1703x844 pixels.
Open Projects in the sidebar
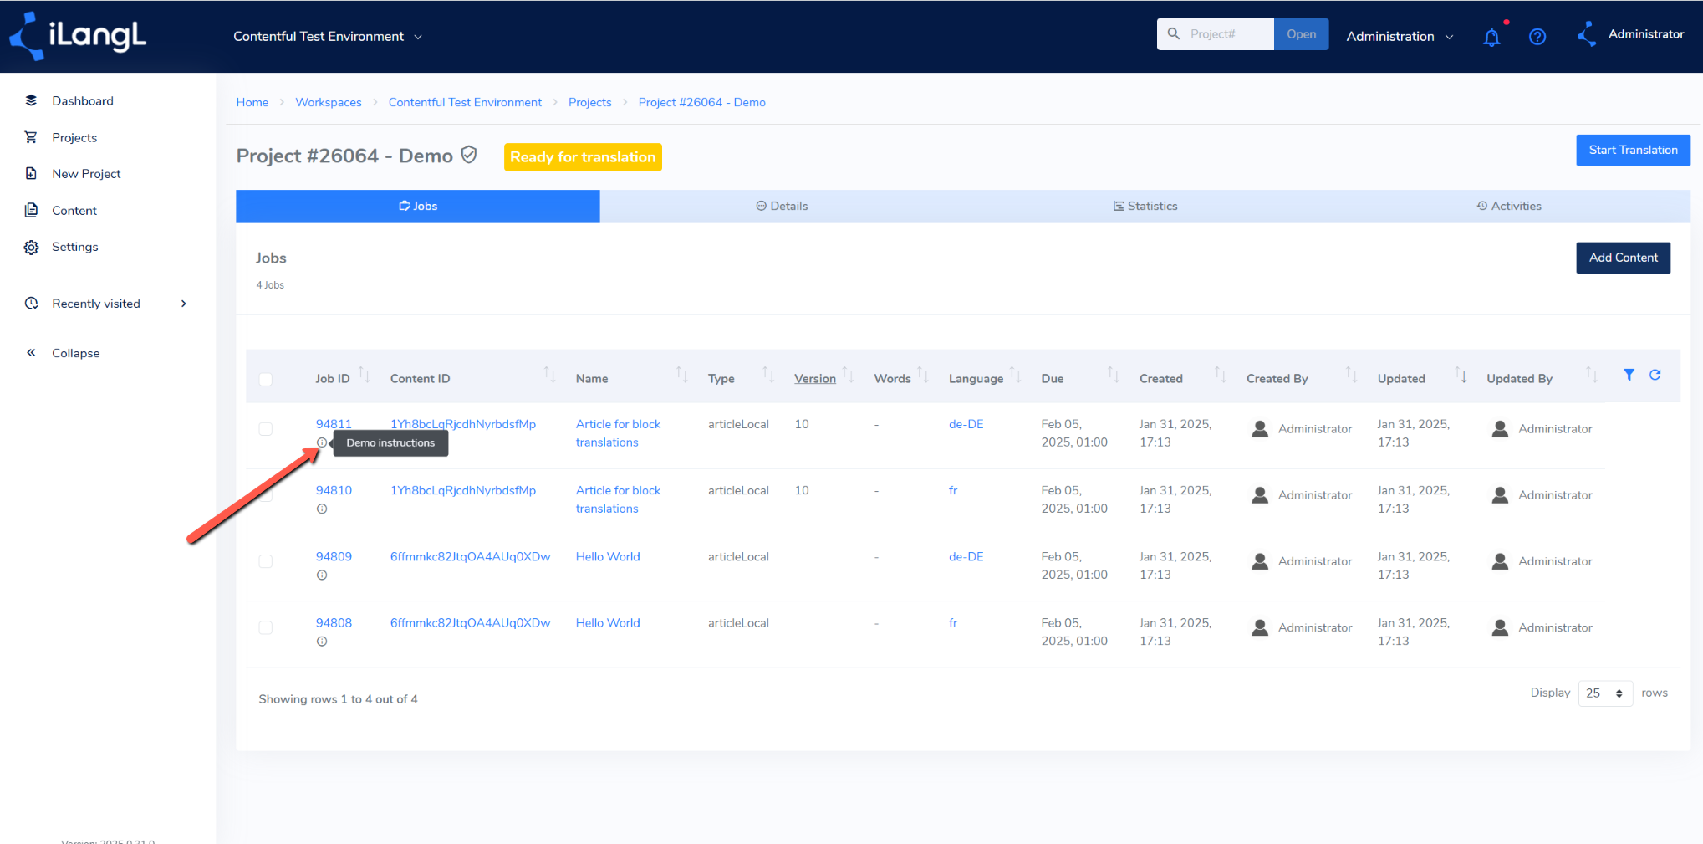(74, 137)
